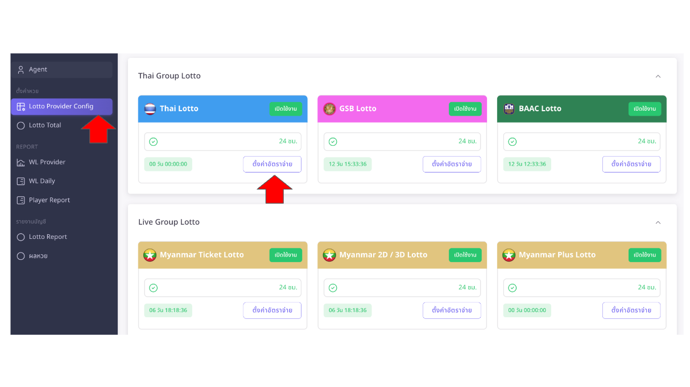
Task: Open Lotto Total from the sidebar
Action: pyautogui.click(x=22, y=125)
